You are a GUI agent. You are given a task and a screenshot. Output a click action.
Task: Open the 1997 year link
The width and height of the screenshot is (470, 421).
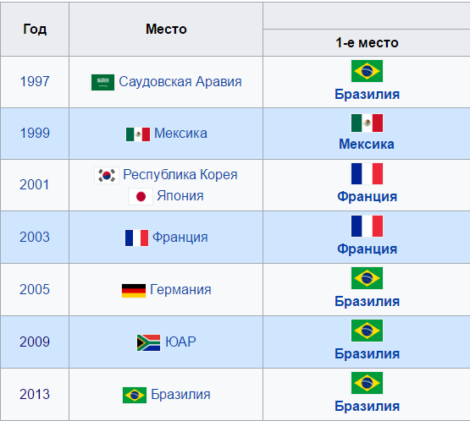(35, 82)
